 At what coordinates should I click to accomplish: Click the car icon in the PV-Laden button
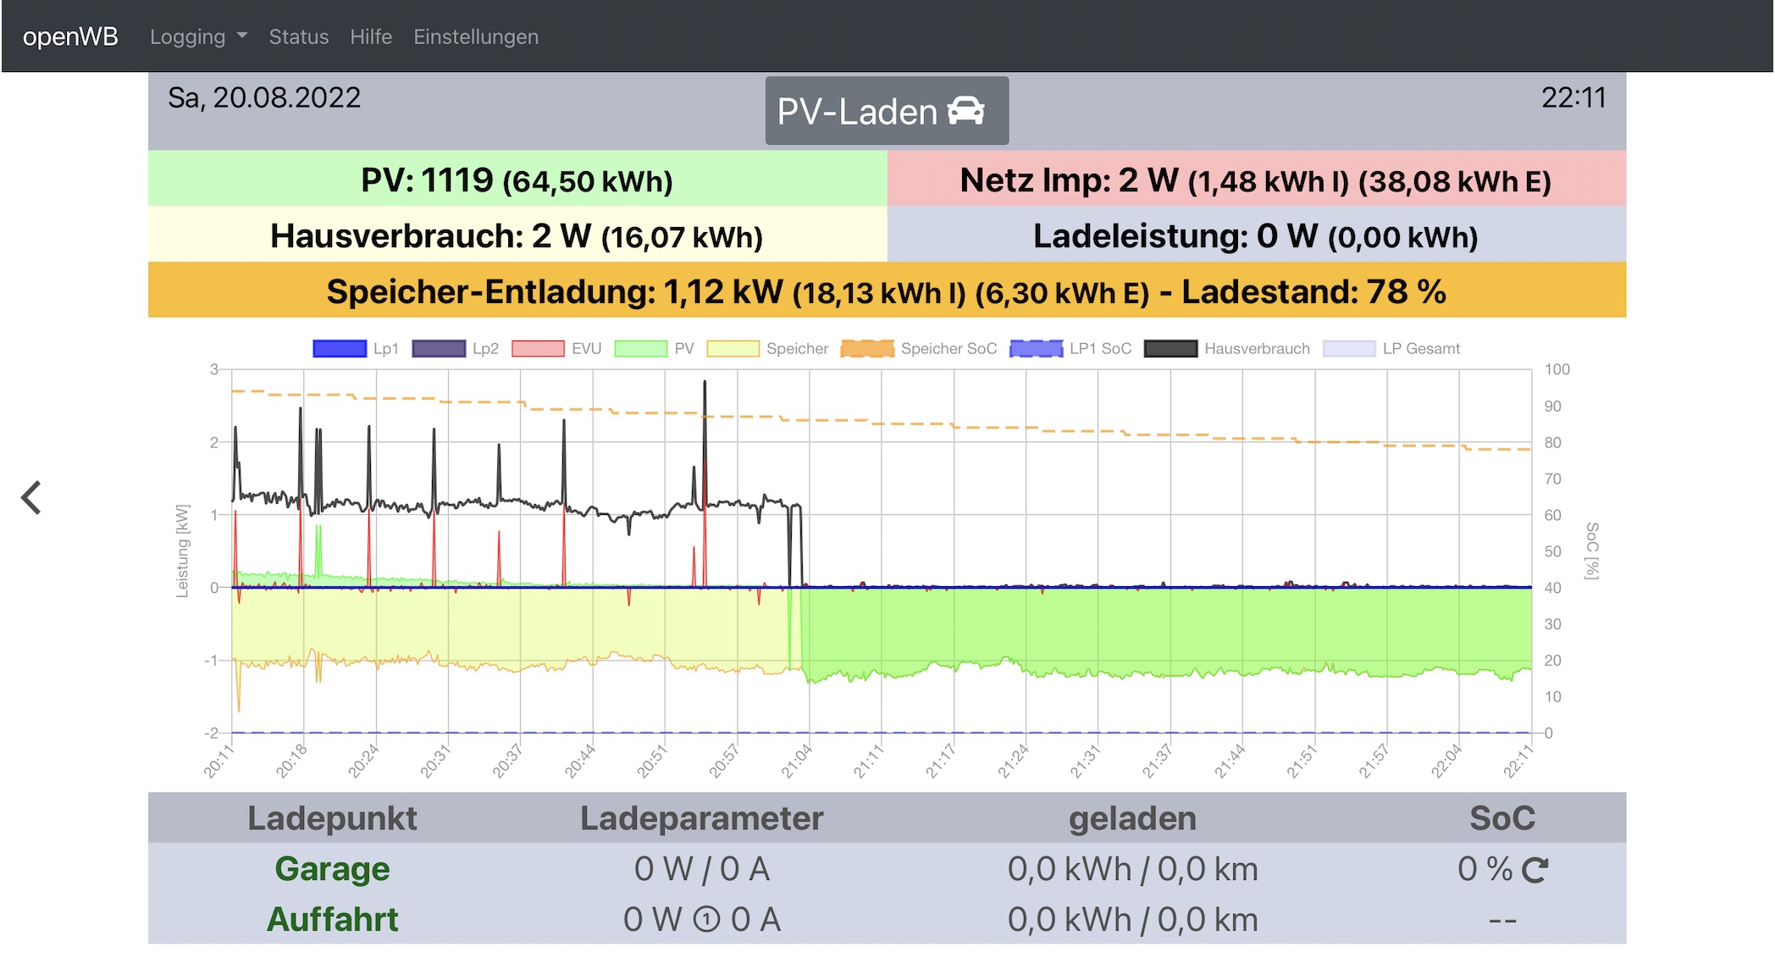pyautogui.click(x=965, y=111)
